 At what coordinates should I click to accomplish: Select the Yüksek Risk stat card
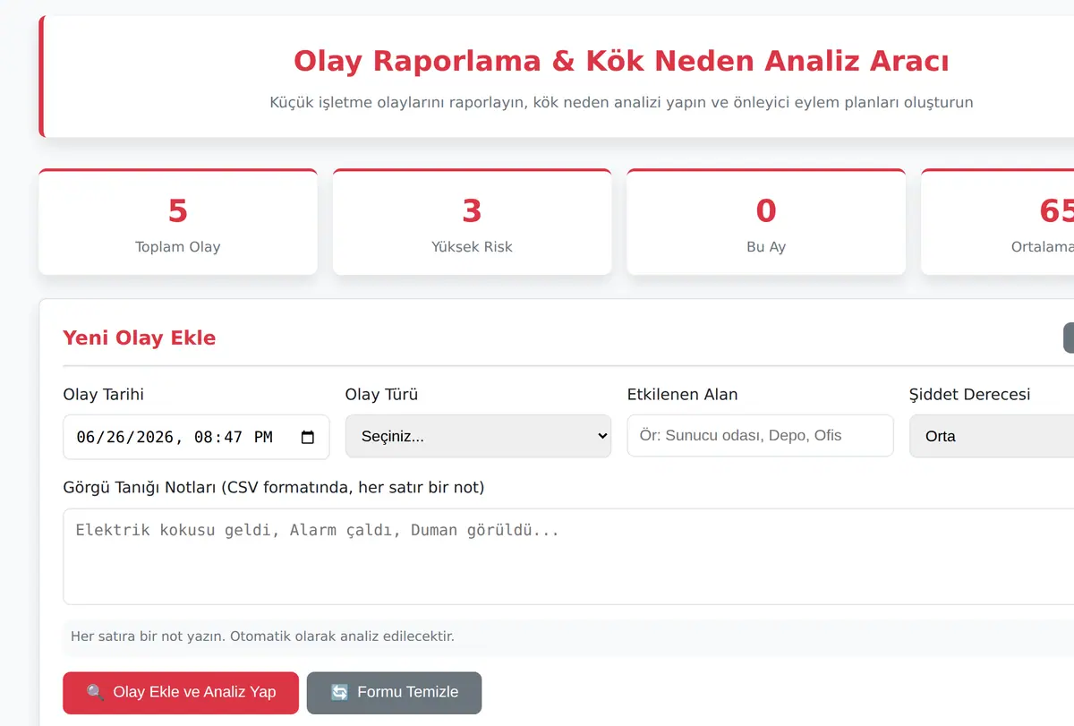click(x=472, y=222)
